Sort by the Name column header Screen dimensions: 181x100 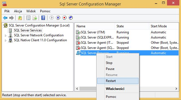coord(95,26)
